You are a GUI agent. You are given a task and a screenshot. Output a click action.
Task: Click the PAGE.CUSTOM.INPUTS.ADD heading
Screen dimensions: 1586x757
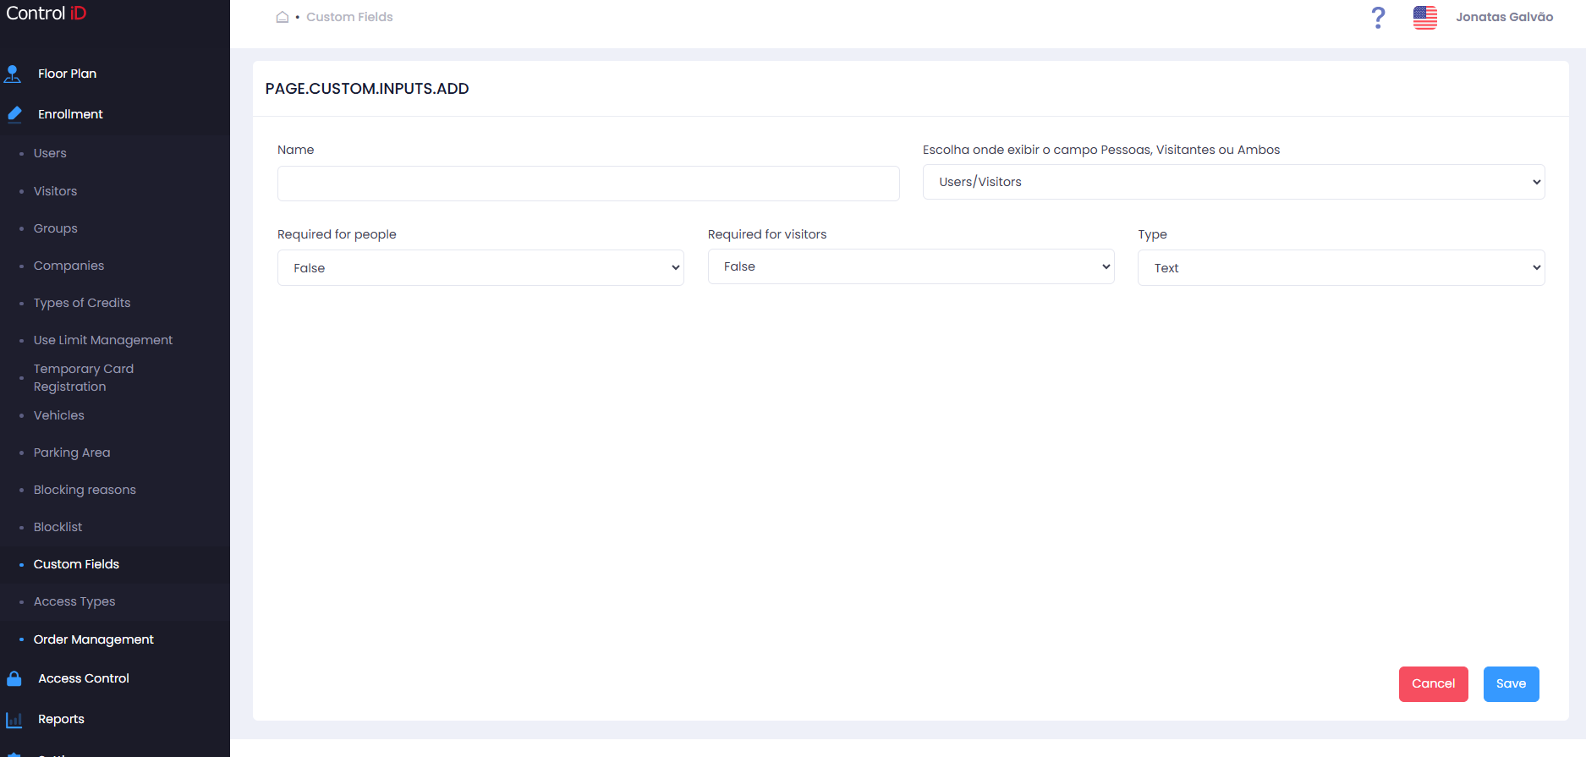[367, 89]
